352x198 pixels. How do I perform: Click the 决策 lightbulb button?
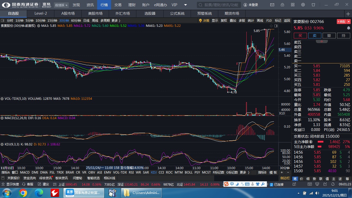(204, 21)
